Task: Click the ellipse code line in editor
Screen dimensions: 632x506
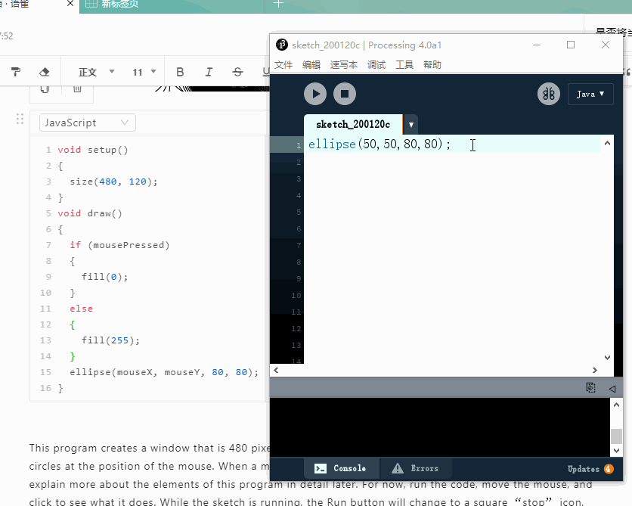Action: [380, 144]
